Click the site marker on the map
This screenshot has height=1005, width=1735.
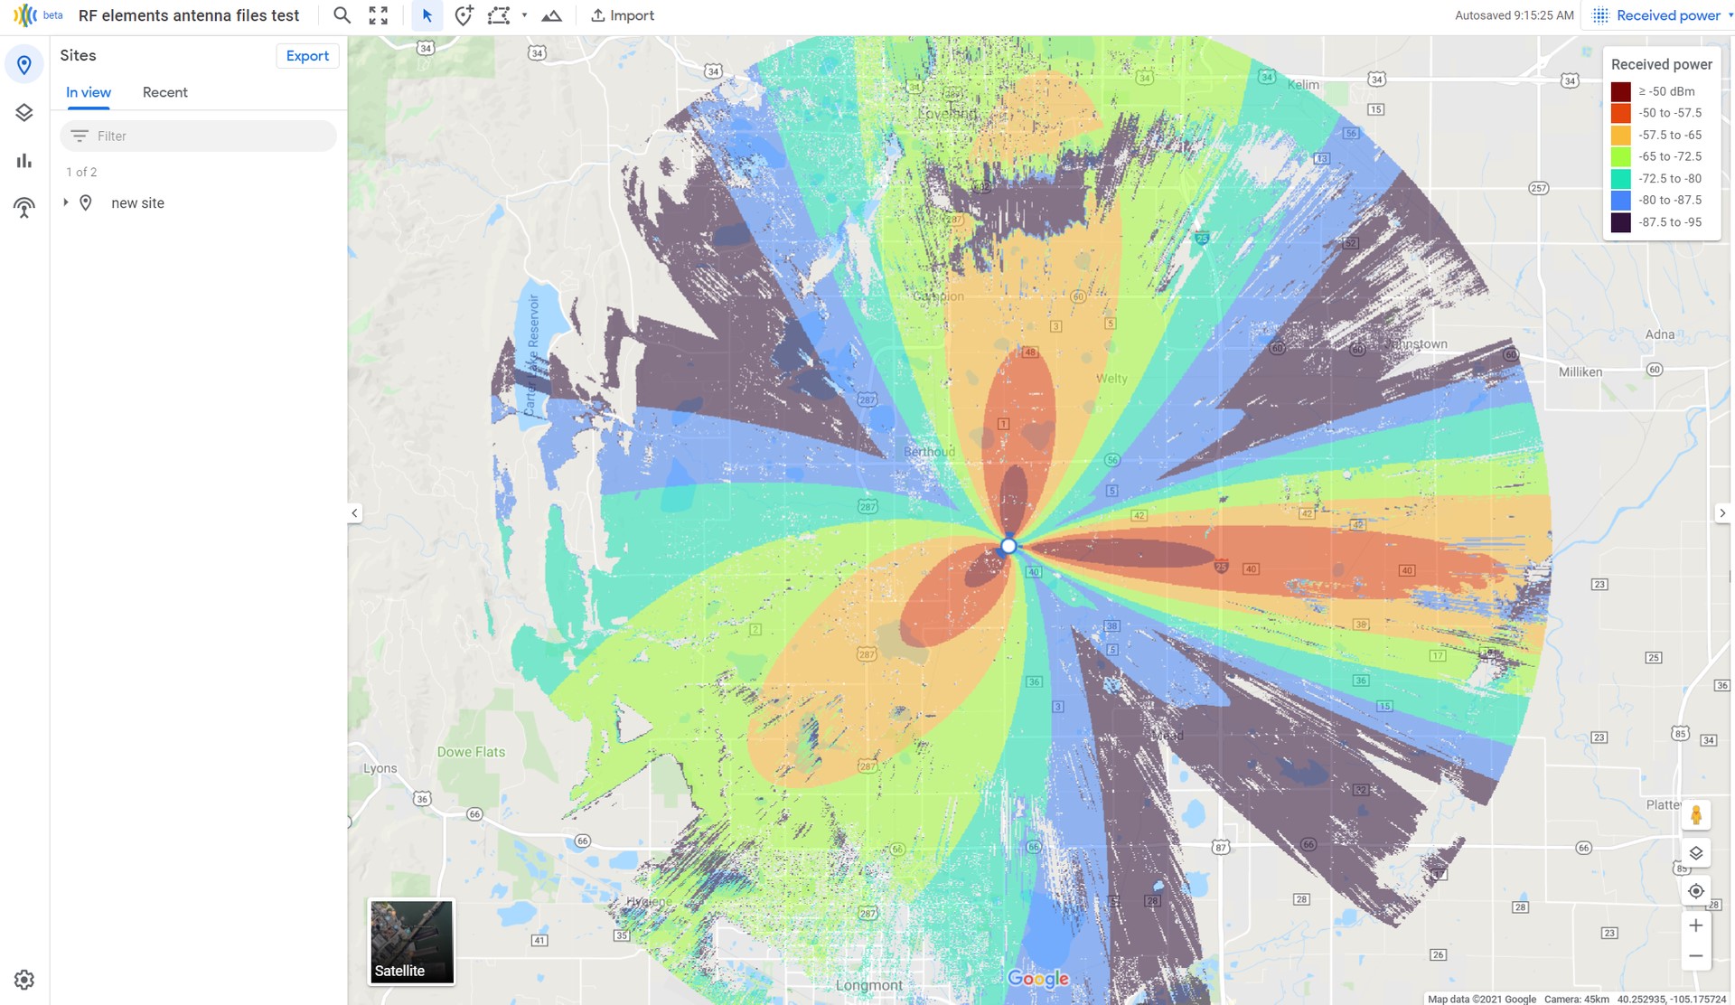[1008, 546]
